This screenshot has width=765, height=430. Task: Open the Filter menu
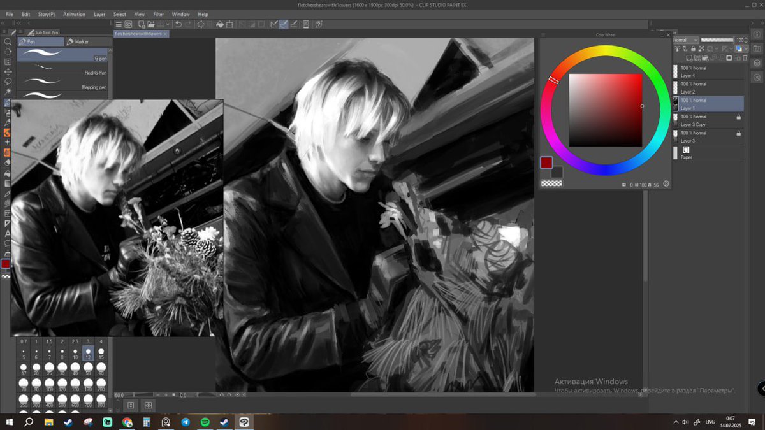click(x=158, y=14)
